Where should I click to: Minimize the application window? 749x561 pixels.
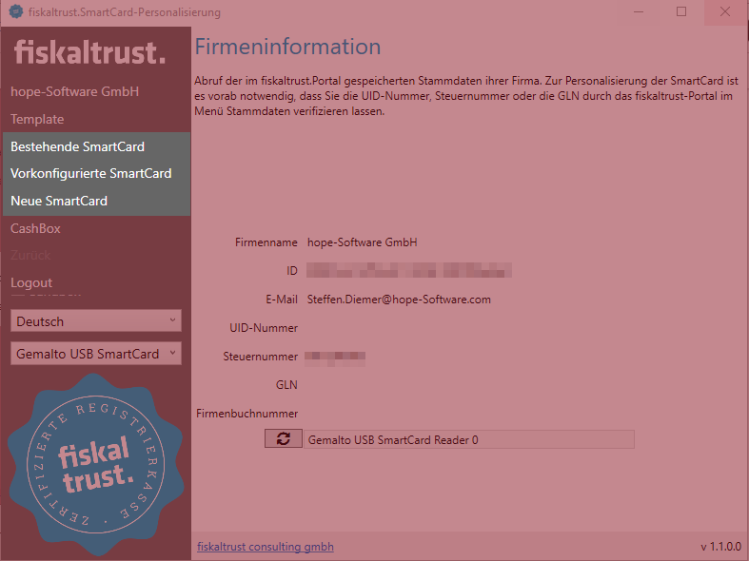click(639, 12)
